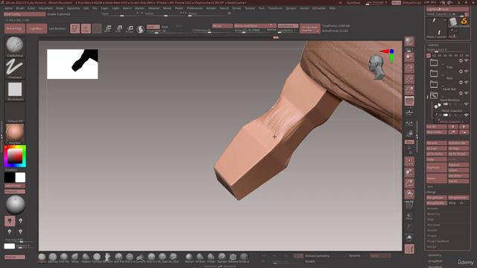Toggle Live Boolean mode
Screen dimensions: 477x268
(x=57, y=28)
